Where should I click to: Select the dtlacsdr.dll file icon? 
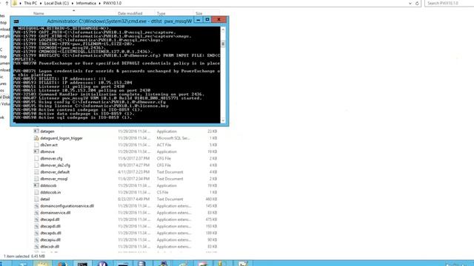pos(36,247)
